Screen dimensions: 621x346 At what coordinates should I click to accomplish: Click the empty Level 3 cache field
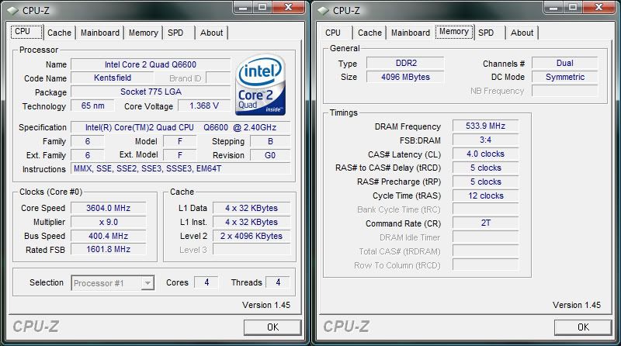[x=252, y=249]
